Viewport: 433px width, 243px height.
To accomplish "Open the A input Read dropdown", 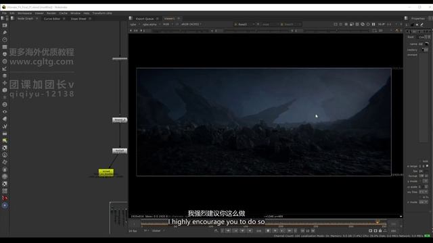I will click(244, 24).
